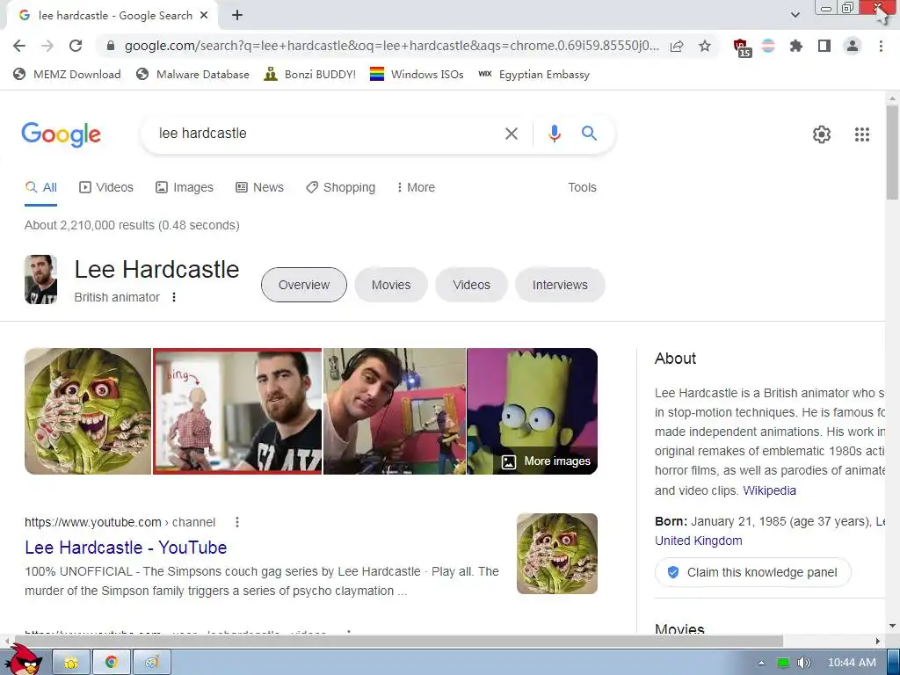Open the Angry Birds Start button
900x675 pixels.
tap(24, 660)
